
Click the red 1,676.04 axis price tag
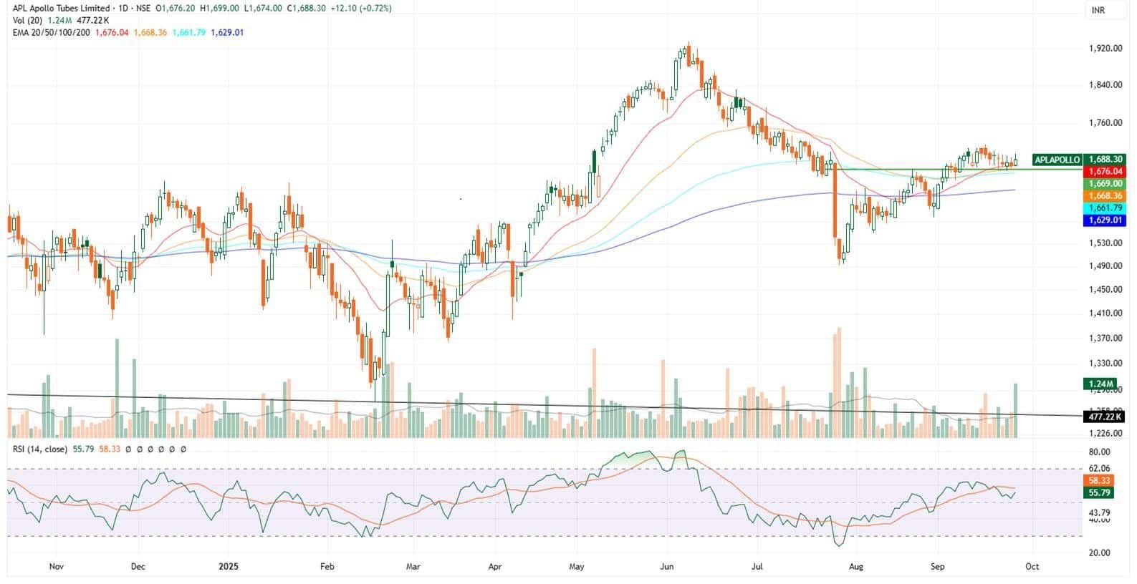pos(1105,172)
